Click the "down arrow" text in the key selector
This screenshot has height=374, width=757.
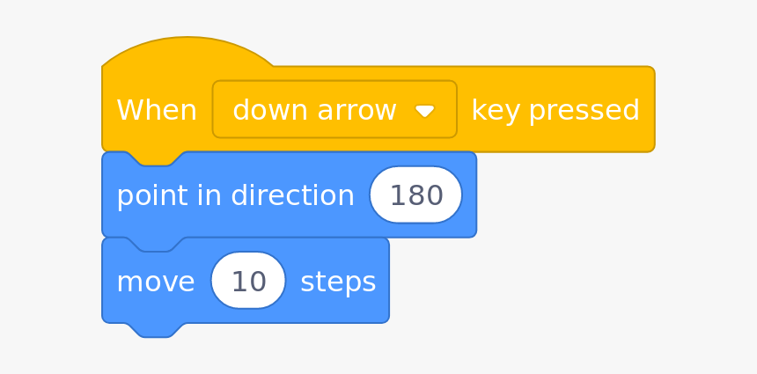[314, 110]
